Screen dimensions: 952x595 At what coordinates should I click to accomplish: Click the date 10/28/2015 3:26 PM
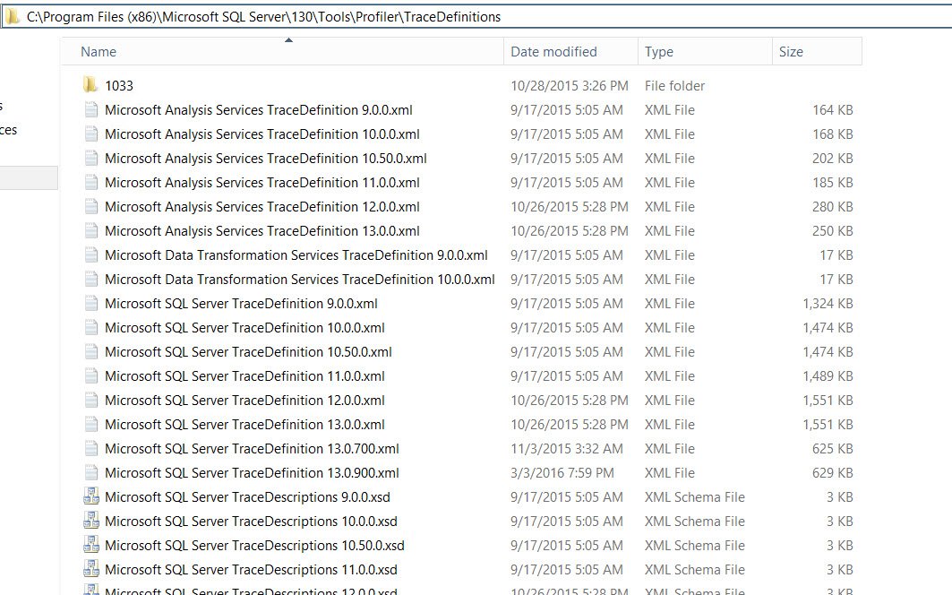[570, 86]
